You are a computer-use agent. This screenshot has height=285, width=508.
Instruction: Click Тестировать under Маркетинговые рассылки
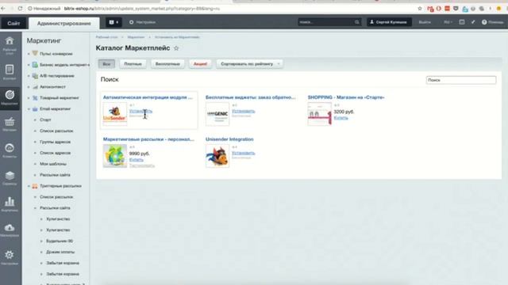coord(142,165)
